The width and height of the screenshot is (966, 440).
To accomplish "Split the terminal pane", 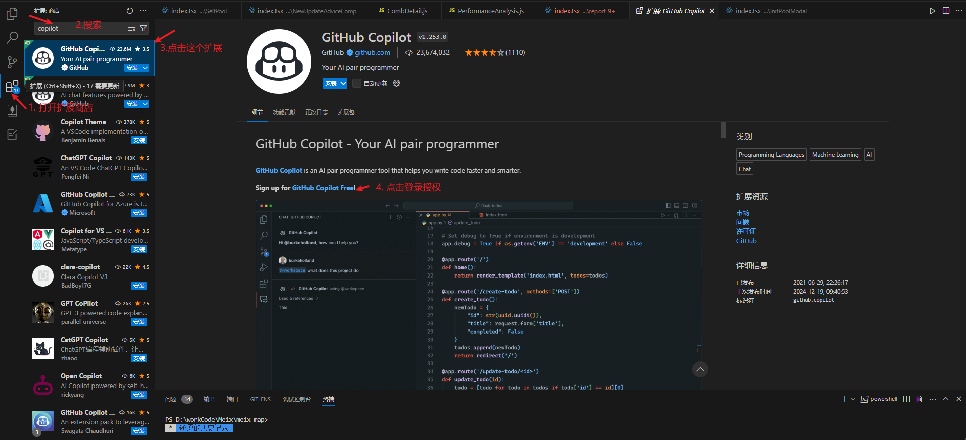I will (907, 399).
